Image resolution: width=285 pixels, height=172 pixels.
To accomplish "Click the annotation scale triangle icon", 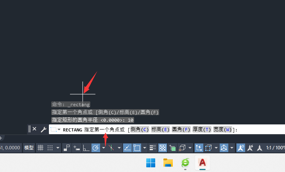I will pyautogui.click(x=260, y=148).
